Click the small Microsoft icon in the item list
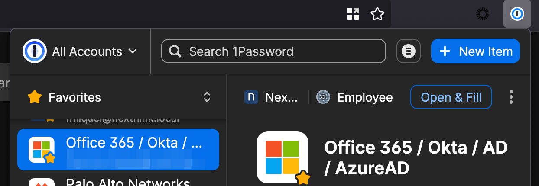The width and height of the screenshot is (539, 186). click(41, 149)
